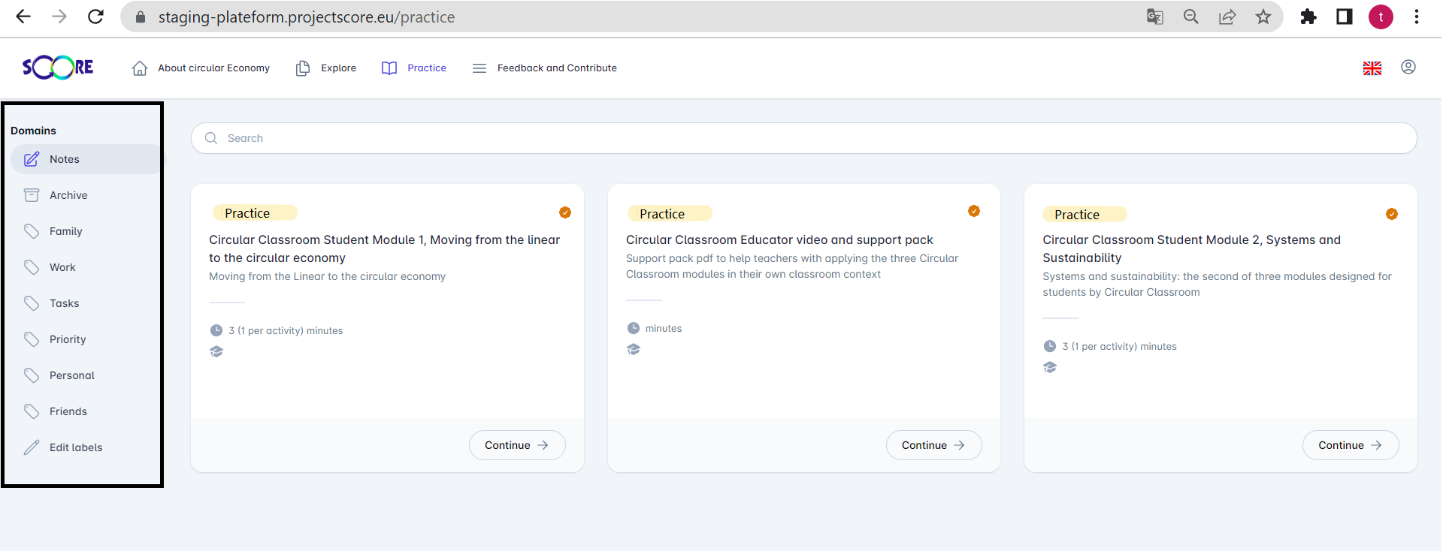The height and width of the screenshot is (551, 1443).
Task: Open the user profile account icon
Action: pos(1408,68)
